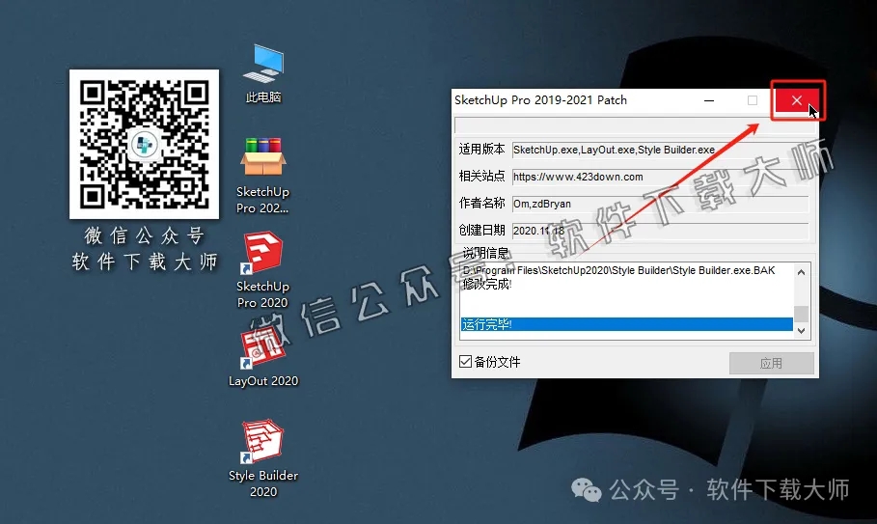Select the SketchUp Pro 2020 shortcut
This screenshot has height=524, width=877.
tap(262, 270)
